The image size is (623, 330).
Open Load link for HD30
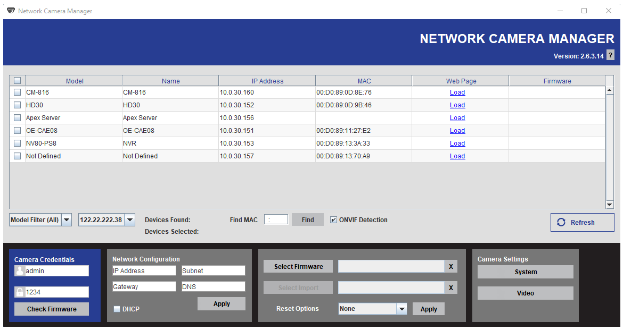tap(457, 105)
